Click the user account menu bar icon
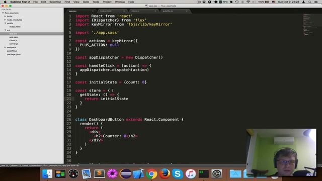 click(303, 2)
